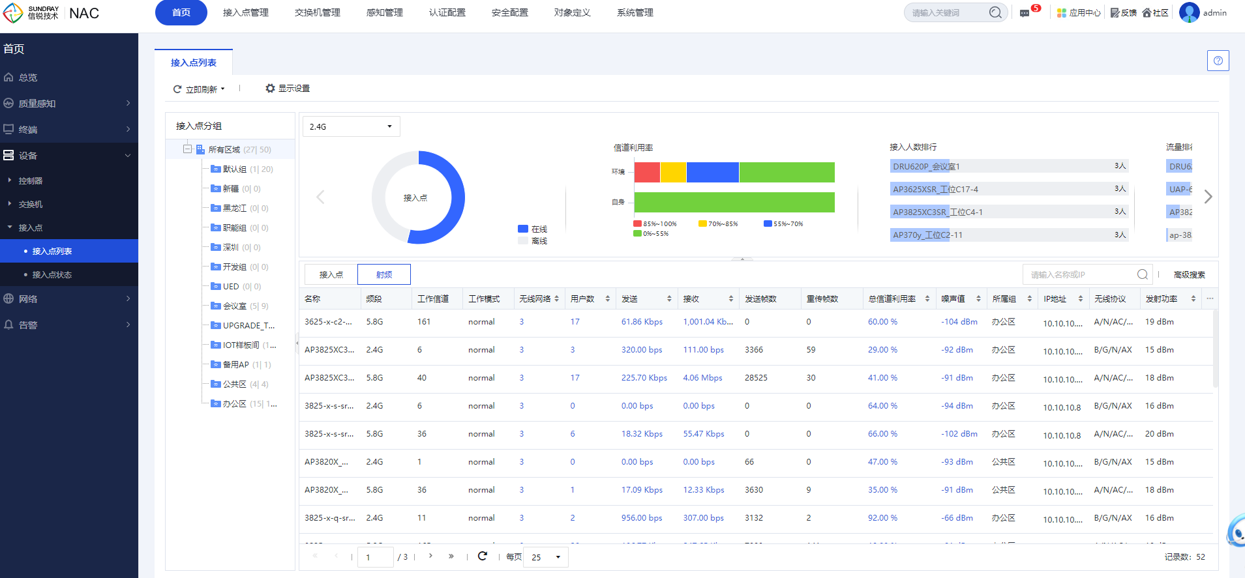Select the 接入点列表 page tab

pos(194,63)
